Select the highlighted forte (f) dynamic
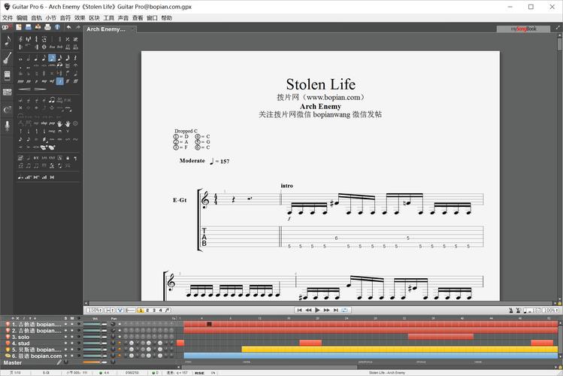 tap(60, 81)
